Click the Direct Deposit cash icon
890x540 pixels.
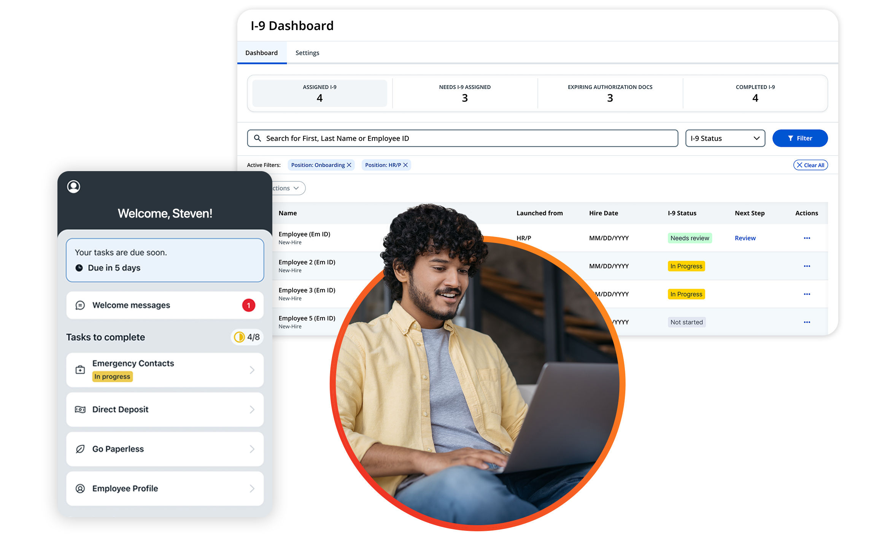coord(80,410)
